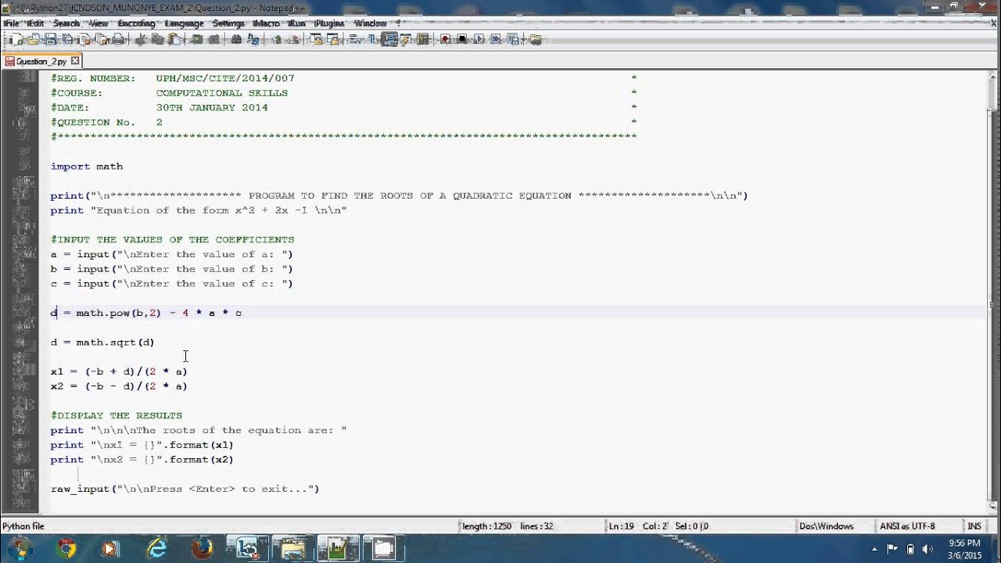Click the Copy toolbar icon
The image size is (1001, 563).
pos(158,39)
